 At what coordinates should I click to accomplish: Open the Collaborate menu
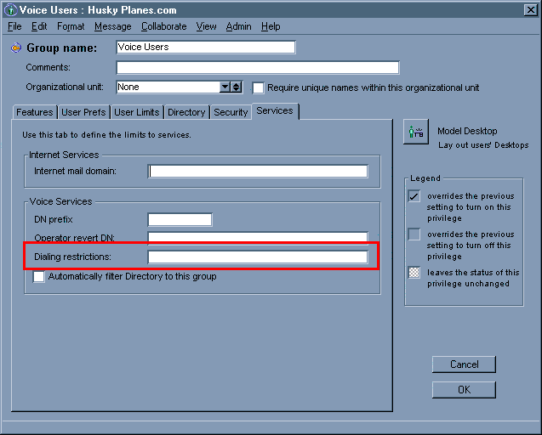(x=163, y=26)
